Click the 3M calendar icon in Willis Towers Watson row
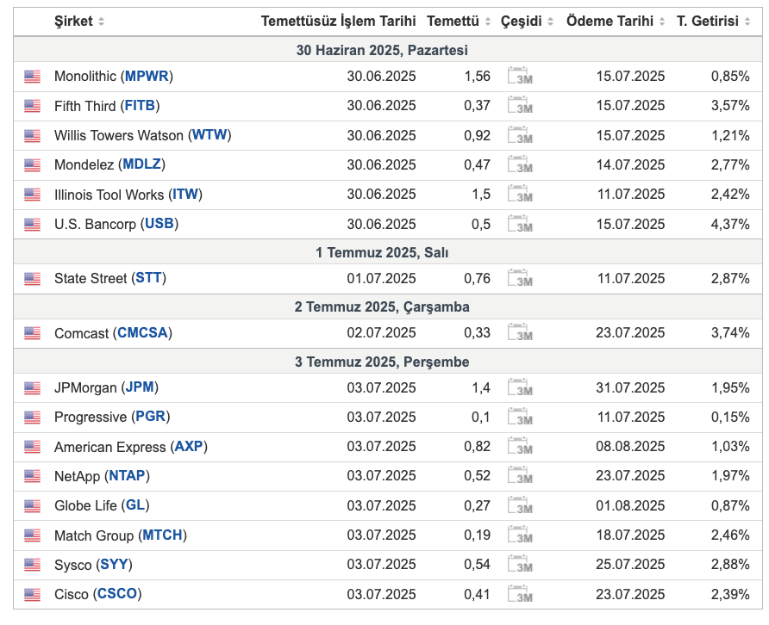 tap(520, 135)
